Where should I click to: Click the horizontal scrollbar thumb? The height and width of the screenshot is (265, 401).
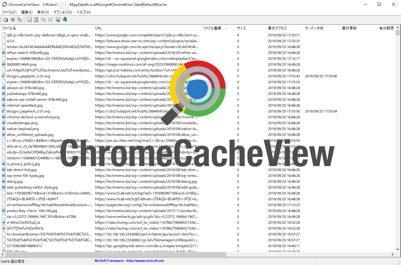[116, 255]
